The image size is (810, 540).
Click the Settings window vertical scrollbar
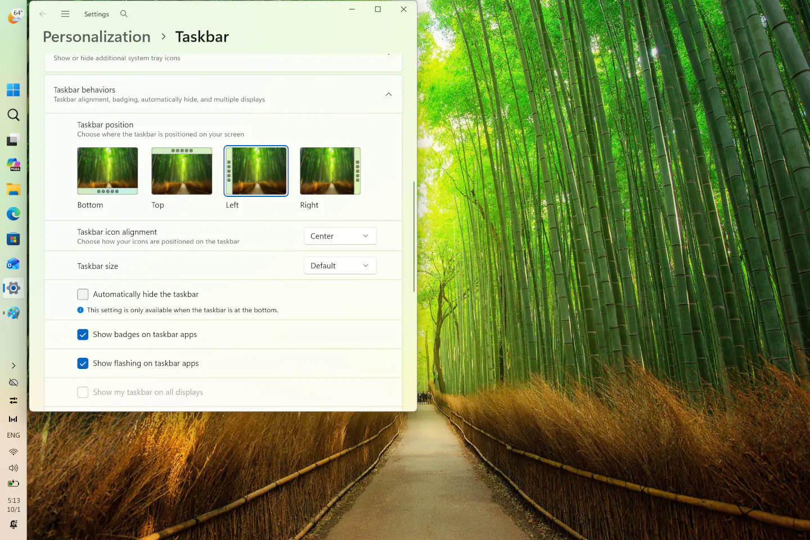click(414, 236)
